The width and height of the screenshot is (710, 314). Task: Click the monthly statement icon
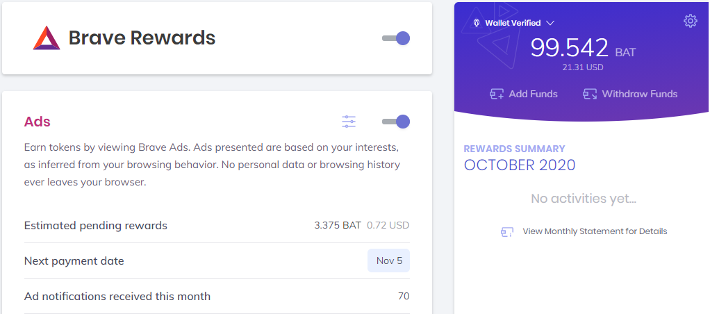[x=507, y=232]
